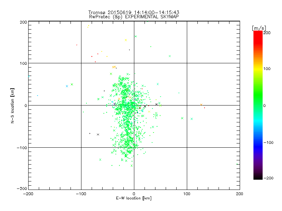Click the '100' tick label on E-W axis
This screenshot has width=282, height=211.
pos(187,194)
